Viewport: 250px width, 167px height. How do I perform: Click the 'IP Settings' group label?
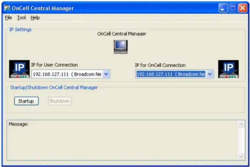click(x=20, y=30)
